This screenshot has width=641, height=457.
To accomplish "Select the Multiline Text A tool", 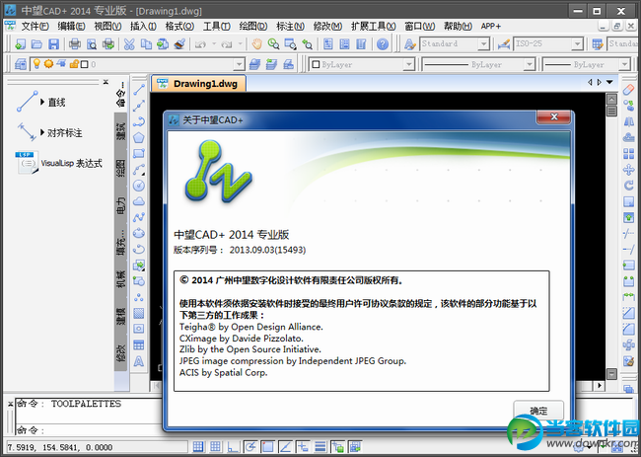I will 139,361.
